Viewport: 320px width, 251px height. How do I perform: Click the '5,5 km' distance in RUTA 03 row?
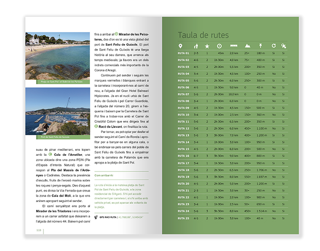point(234,67)
